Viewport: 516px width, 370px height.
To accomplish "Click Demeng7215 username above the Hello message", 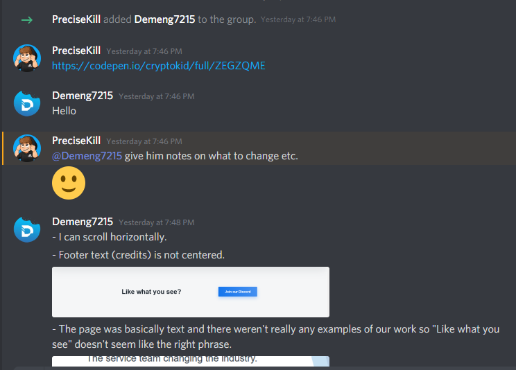I will coord(83,96).
